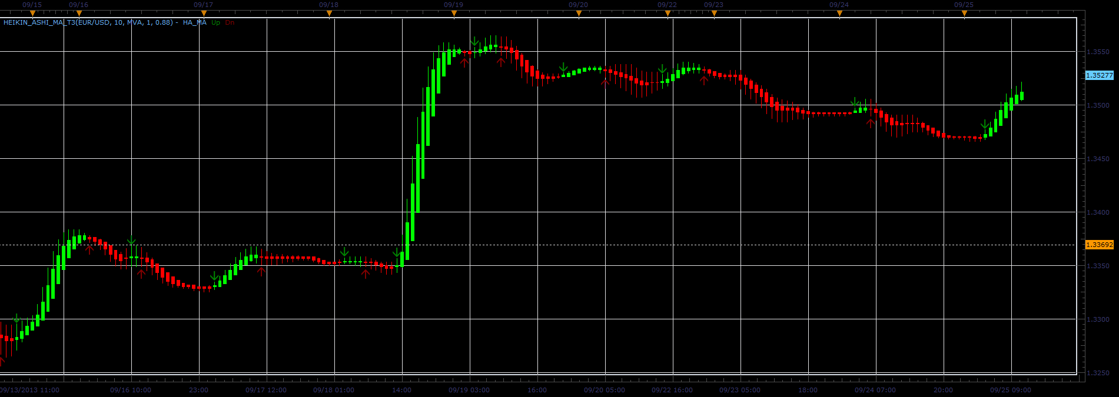This screenshot has height=397, width=1119.
Task: Click the 09/20 05:00 time label
Action: pyautogui.click(x=605, y=390)
